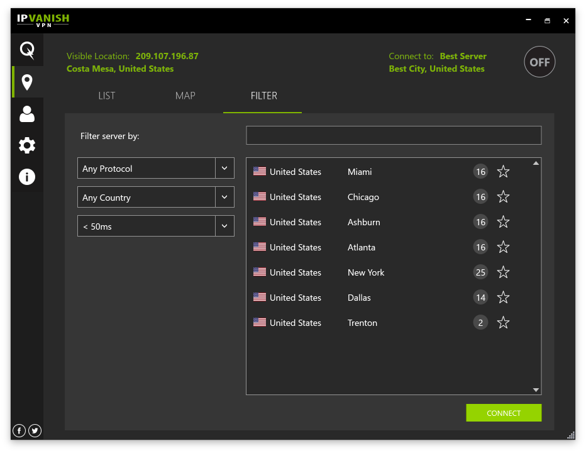
Task: Switch to the LIST tab
Action: point(107,96)
